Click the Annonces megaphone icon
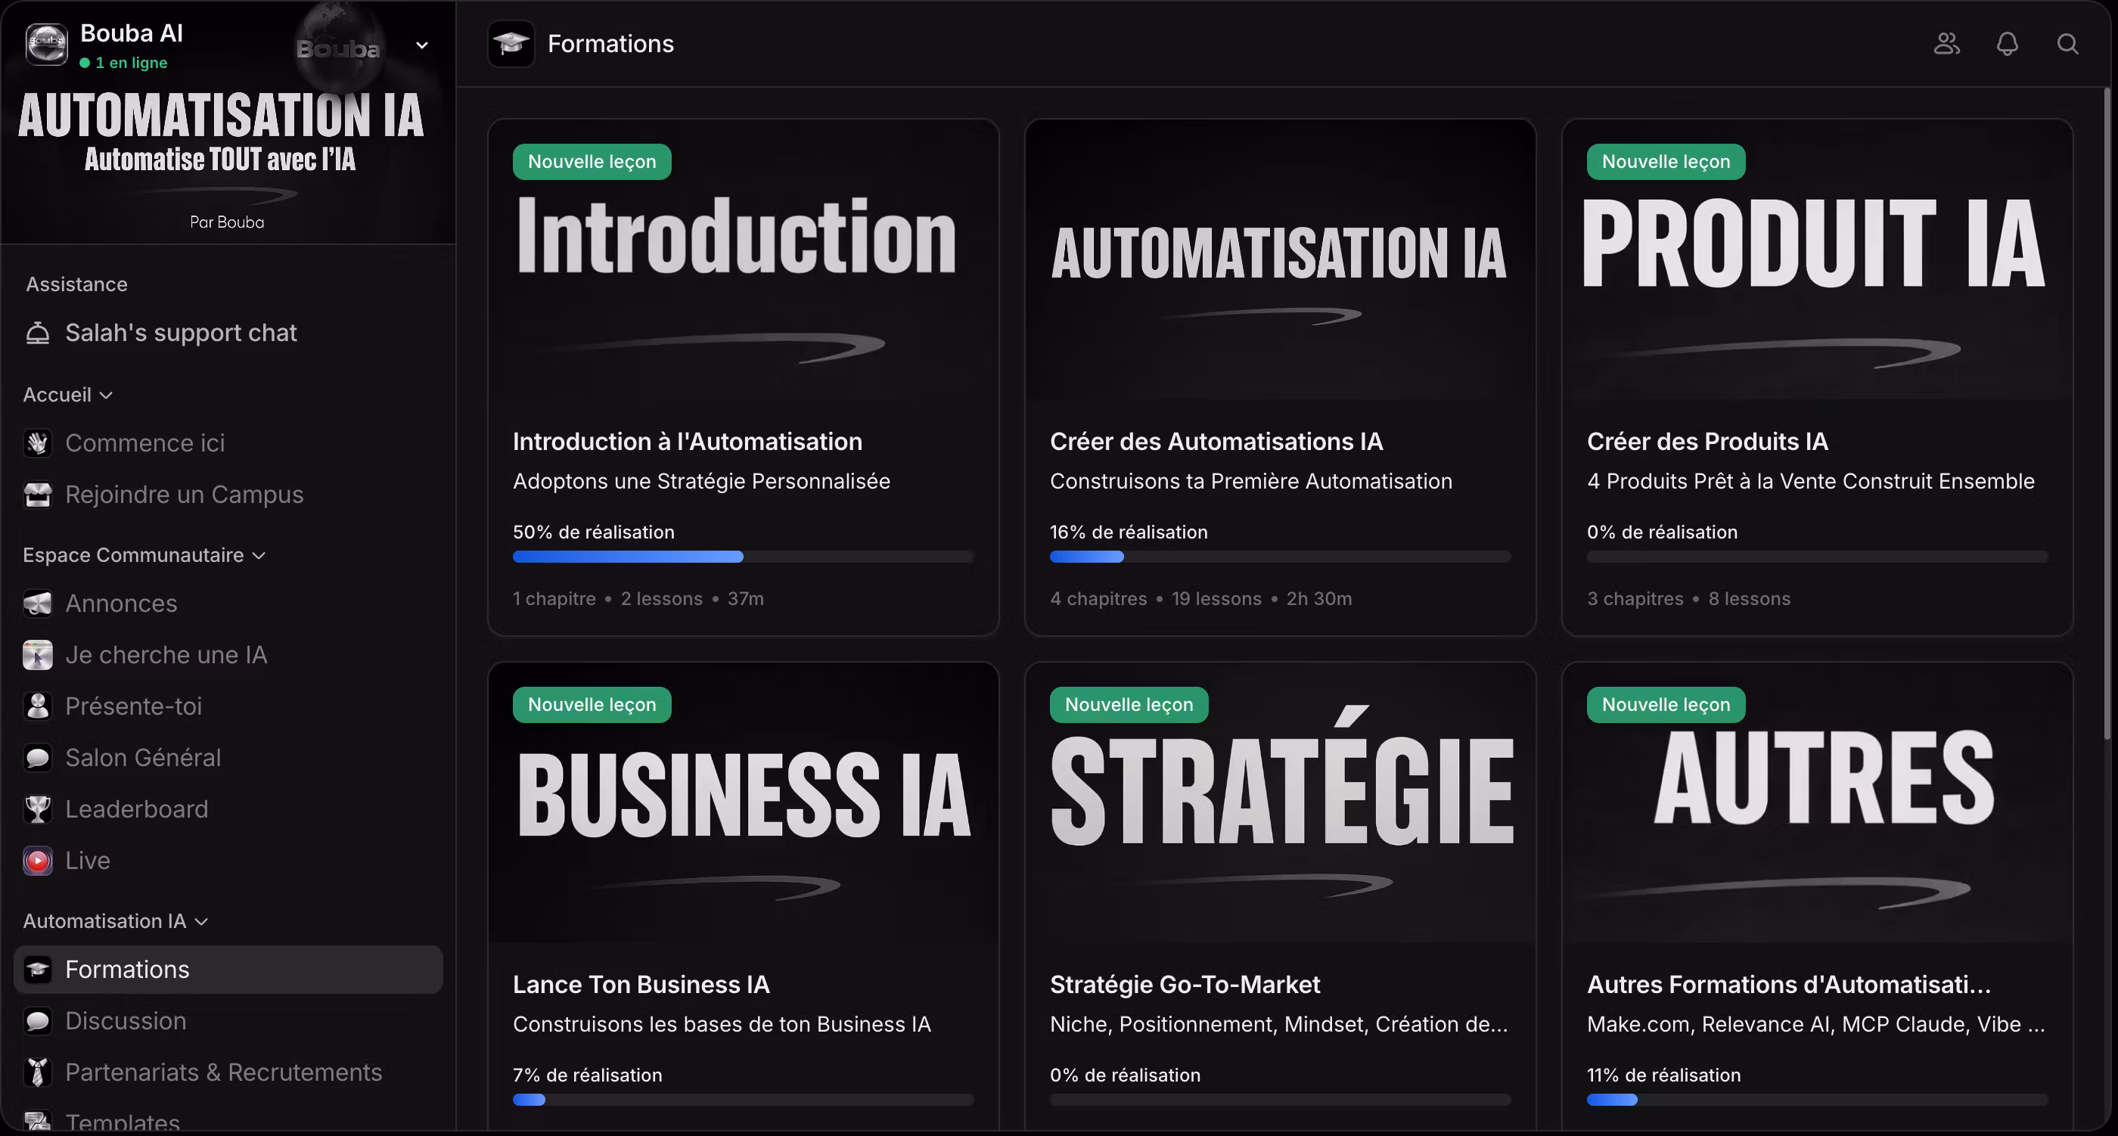The height and width of the screenshot is (1136, 2118). (x=38, y=604)
